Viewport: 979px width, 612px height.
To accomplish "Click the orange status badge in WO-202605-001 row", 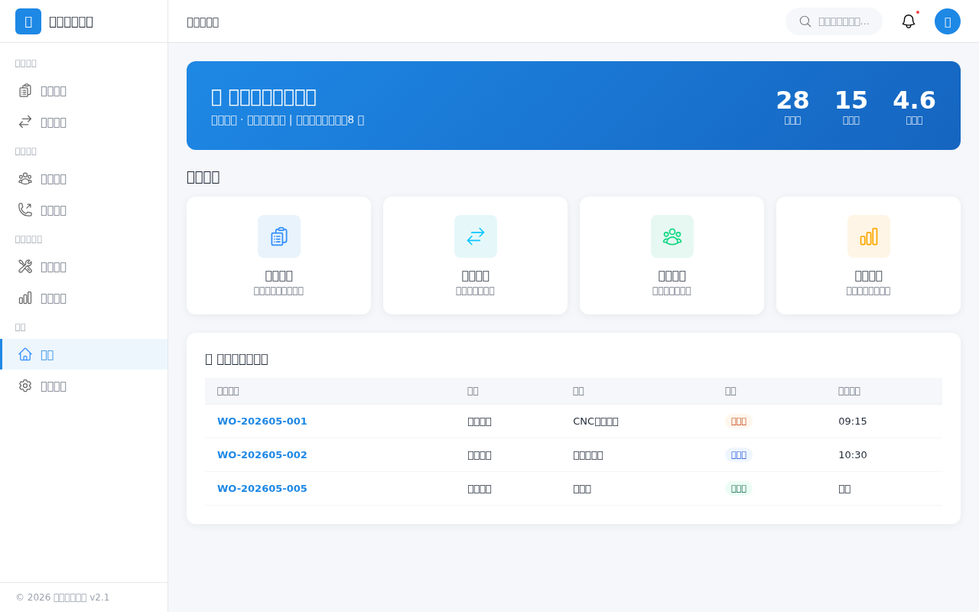I will pos(739,422).
